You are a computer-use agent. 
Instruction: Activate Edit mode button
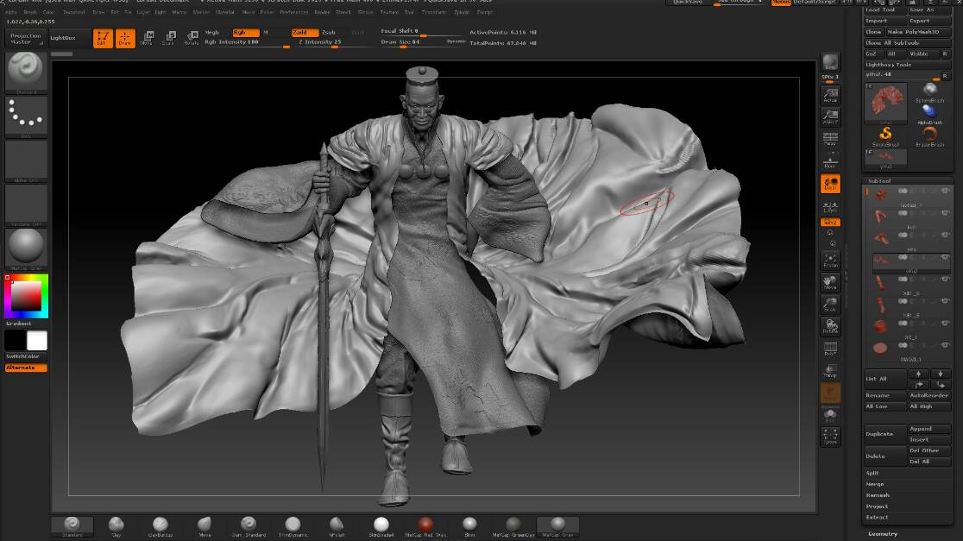pos(103,38)
